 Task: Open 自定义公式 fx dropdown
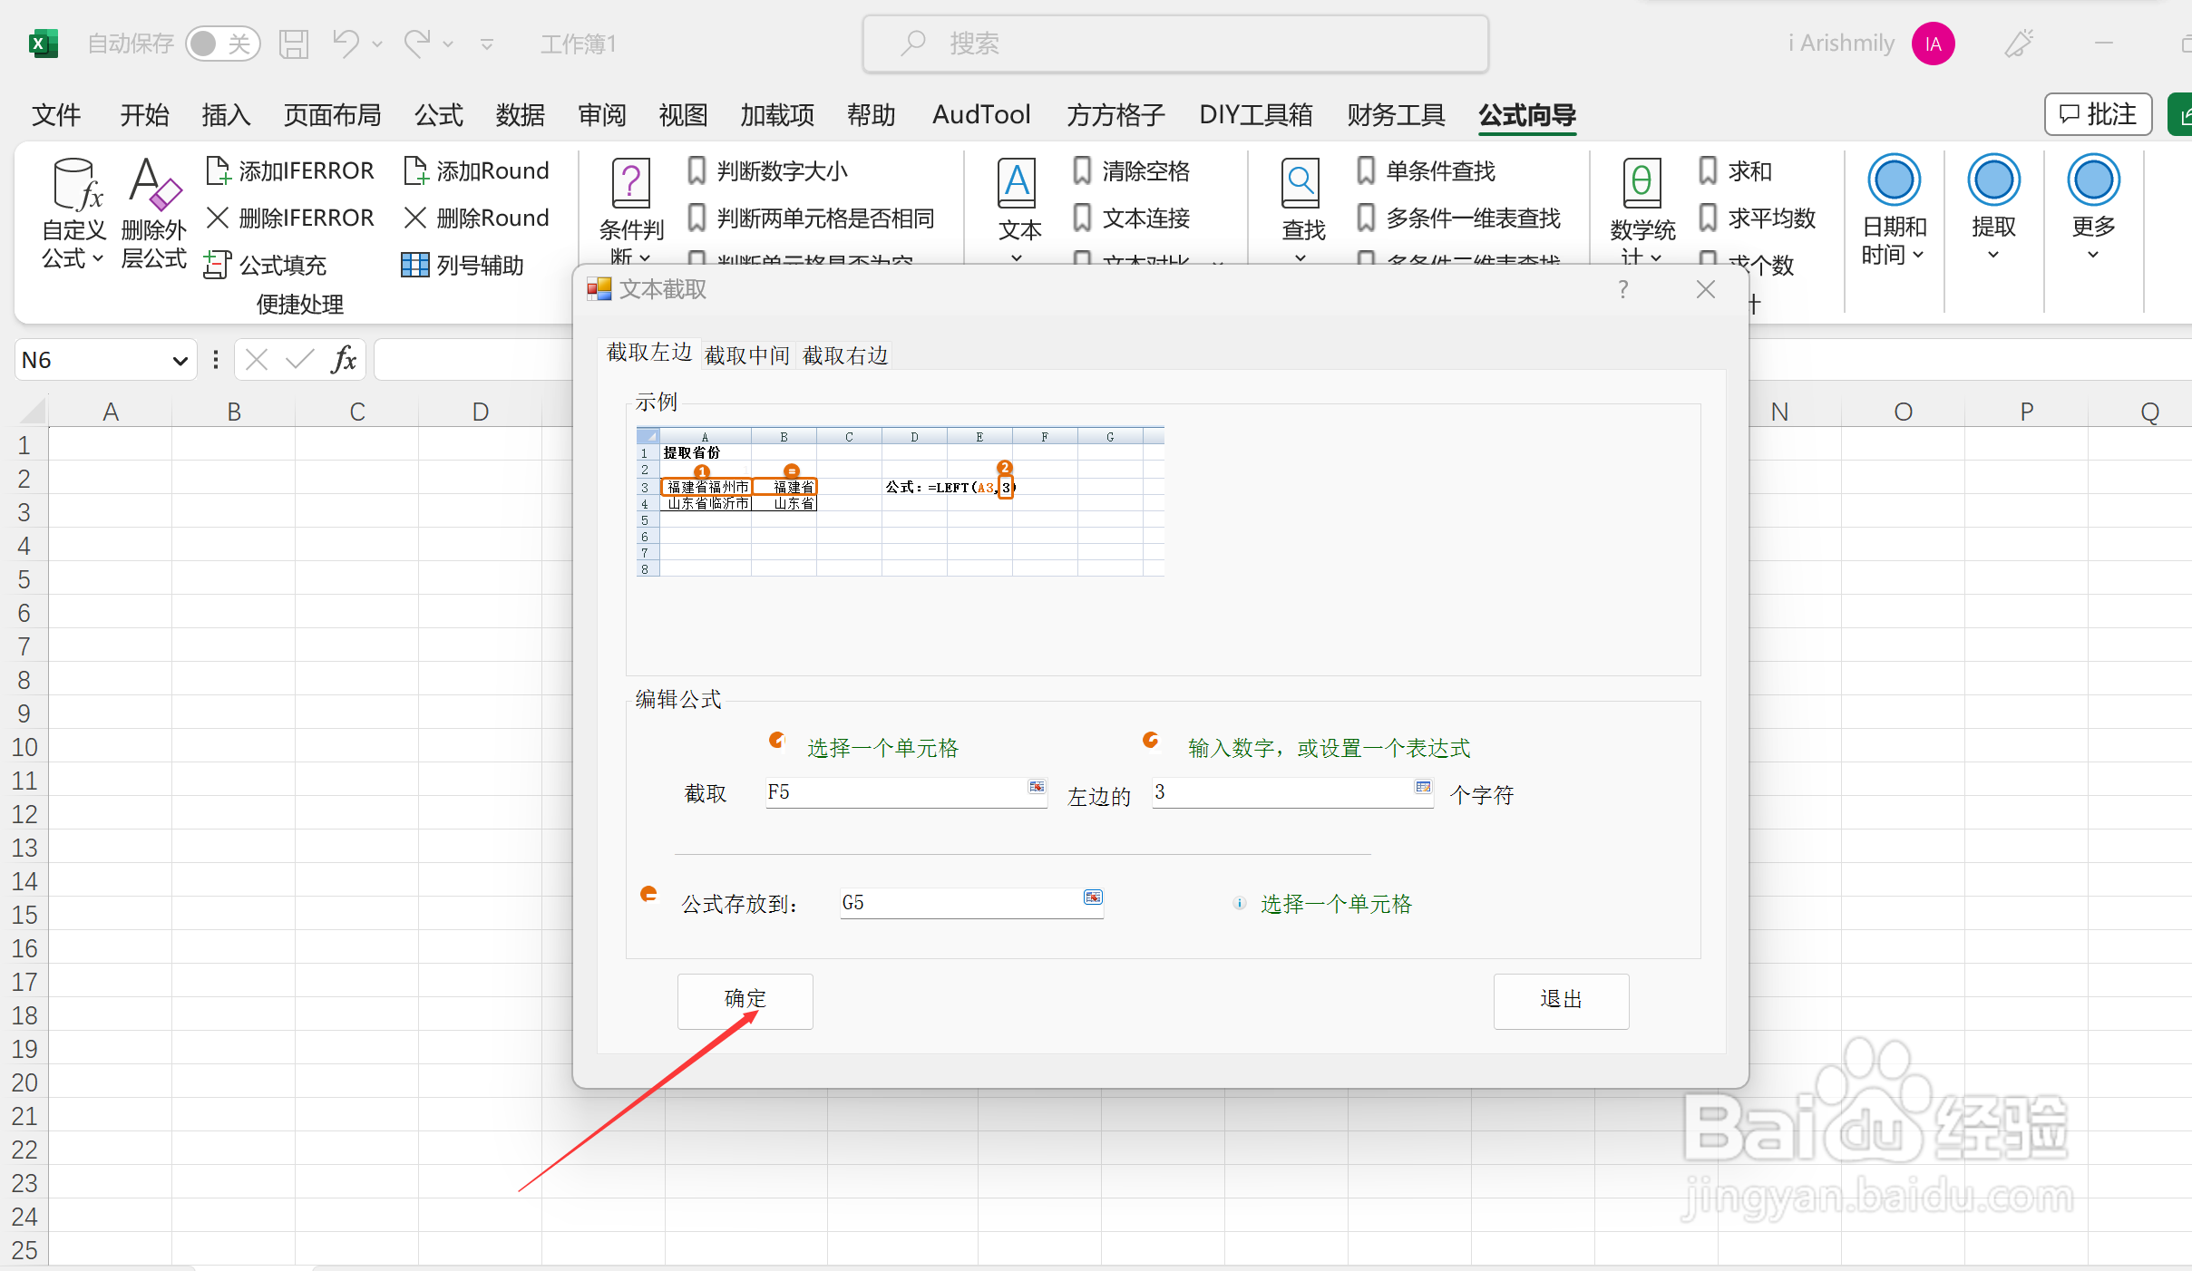(x=73, y=215)
